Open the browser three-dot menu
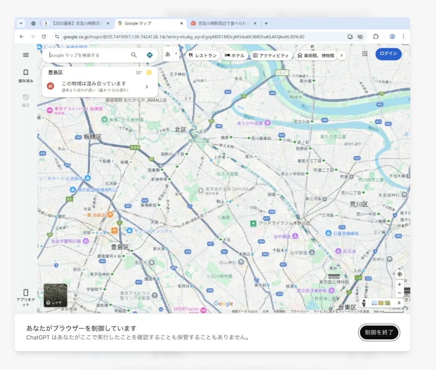The image size is (436, 370). pos(404,37)
